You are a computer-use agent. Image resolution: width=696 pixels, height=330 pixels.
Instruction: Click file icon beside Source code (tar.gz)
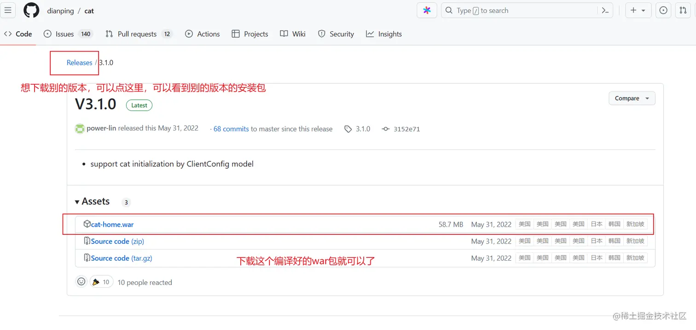pyautogui.click(x=87, y=258)
